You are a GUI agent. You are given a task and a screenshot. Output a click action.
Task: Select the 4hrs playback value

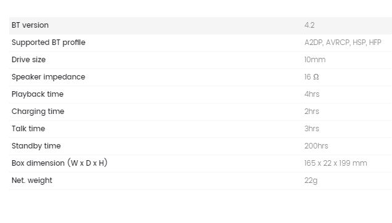(x=312, y=94)
